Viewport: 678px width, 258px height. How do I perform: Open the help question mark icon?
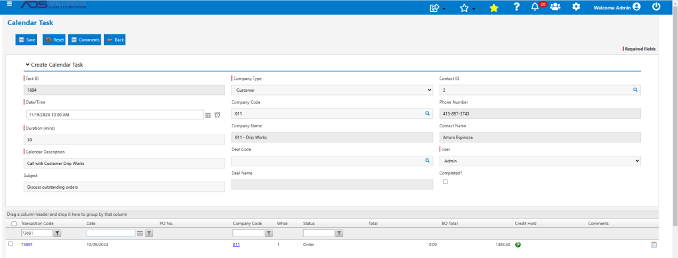tap(516, 7)
